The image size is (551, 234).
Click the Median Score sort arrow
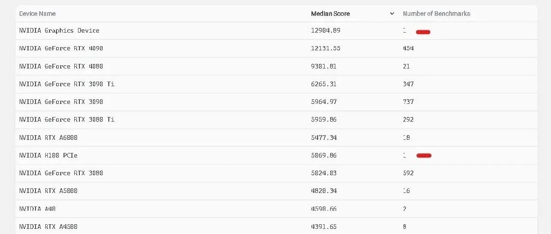coord(392,14)
